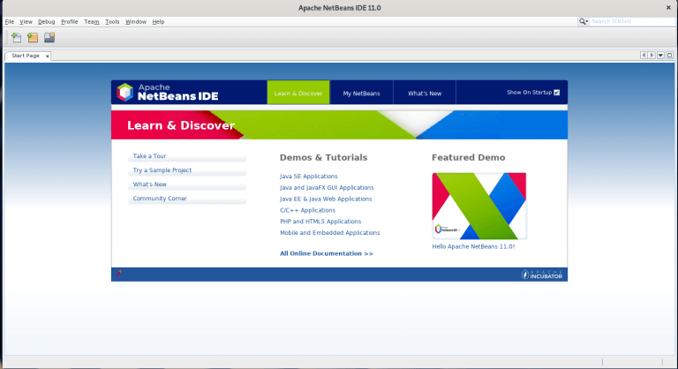This screenshot has height=369, width=678.
Task: Open Java and JavaFX GUI Applications link
Action: 327,187
